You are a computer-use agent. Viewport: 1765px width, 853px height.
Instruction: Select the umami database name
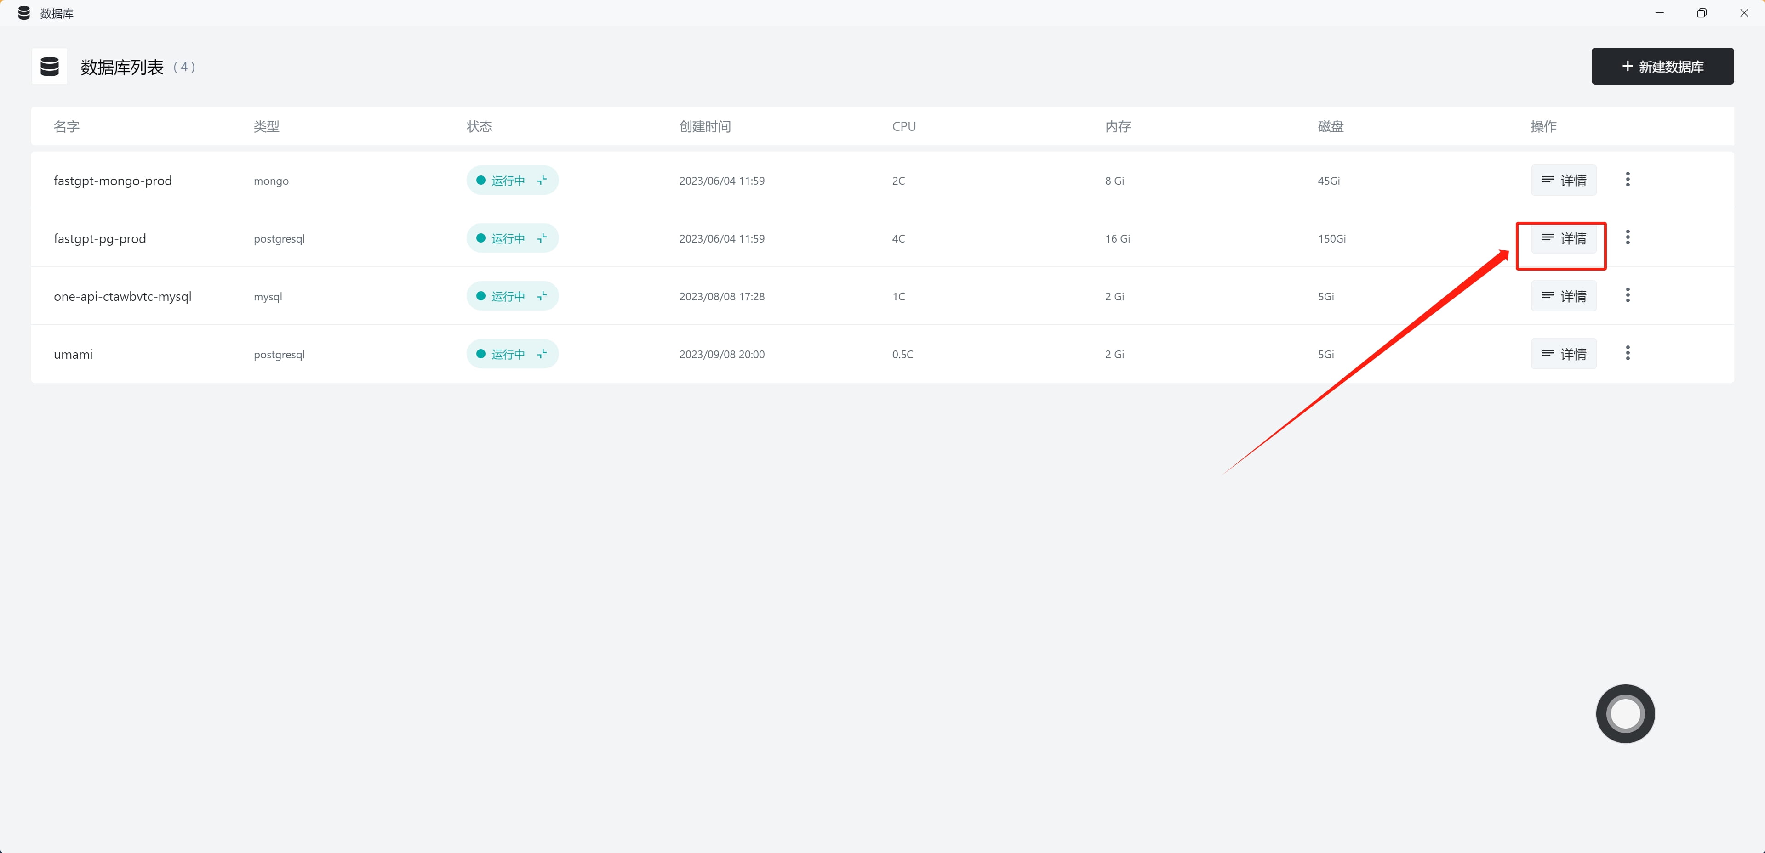pos(73,354)
